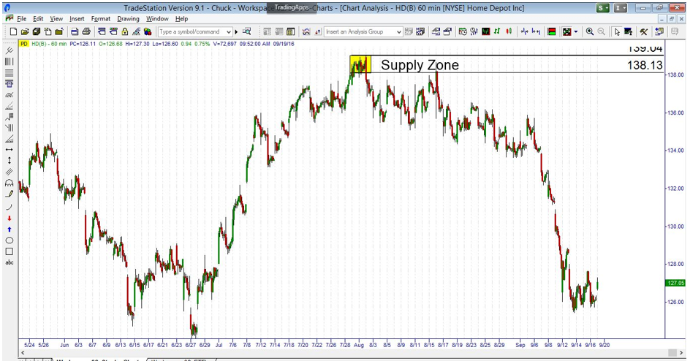
Task: Click the hammer tools icon in toolbar
Action: pyautogui.click(x=644, y=31)
